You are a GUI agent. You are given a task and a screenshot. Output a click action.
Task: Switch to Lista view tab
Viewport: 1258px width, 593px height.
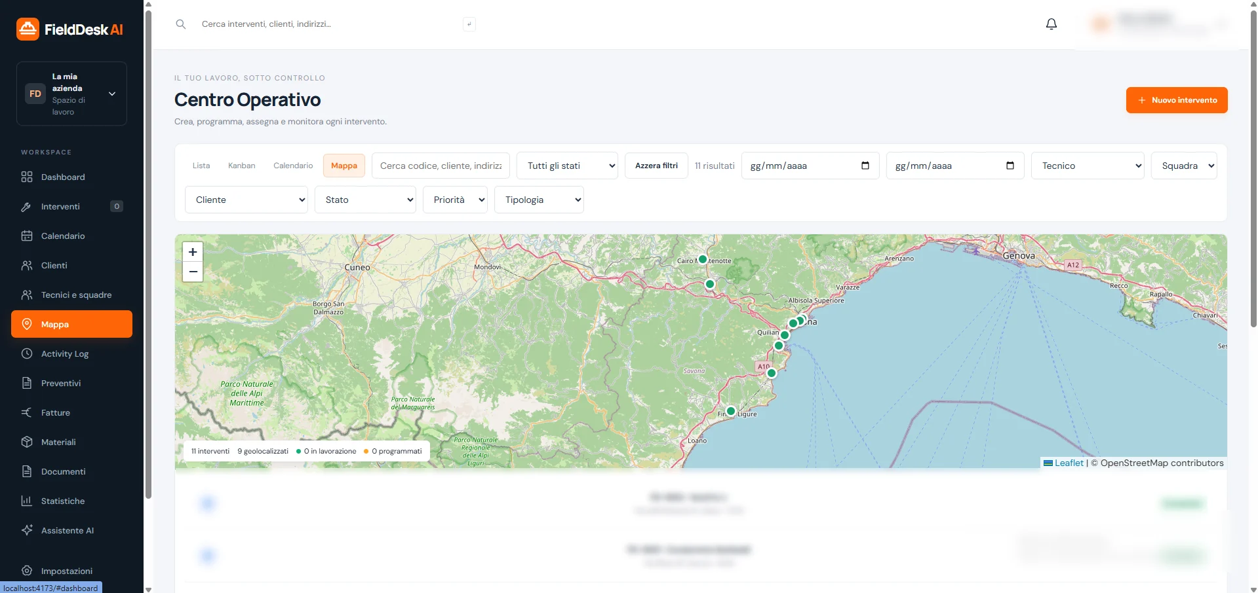point(201,166)
